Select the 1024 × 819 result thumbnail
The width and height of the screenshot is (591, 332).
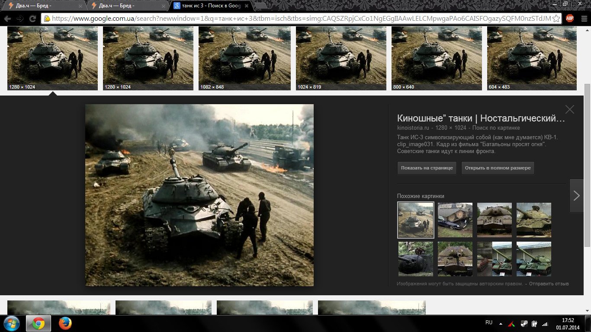click(x=341, y=58)
